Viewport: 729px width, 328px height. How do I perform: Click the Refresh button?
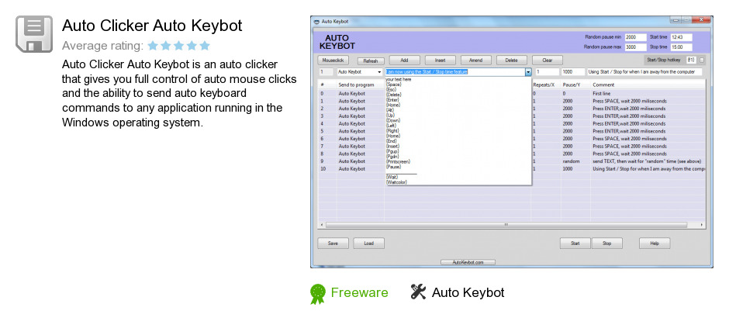pos(371,60)
